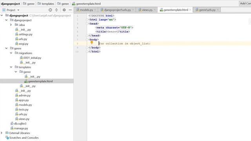This screenshot has height=141, width=251.
Task: Click the collapse all icon in Project panel
Action: pos(56,10)
